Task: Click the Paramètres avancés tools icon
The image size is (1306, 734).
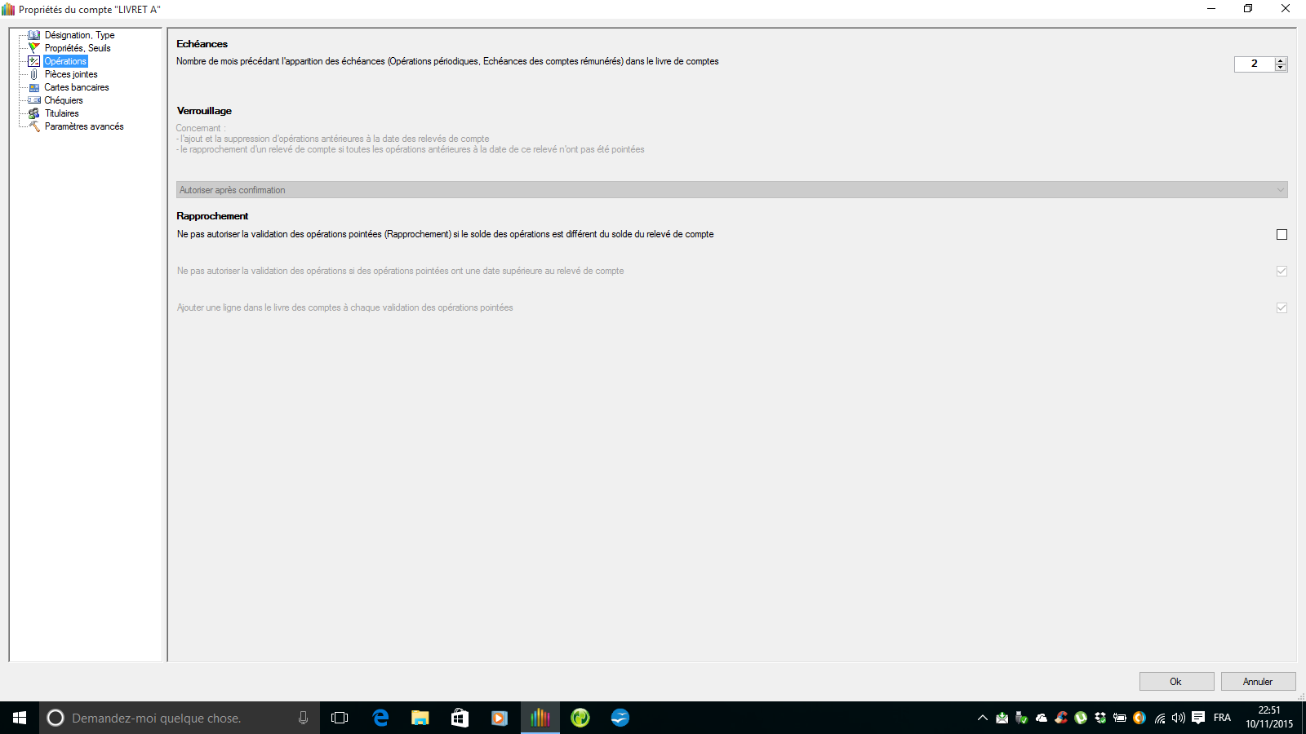Action: [x=34, y=126]
